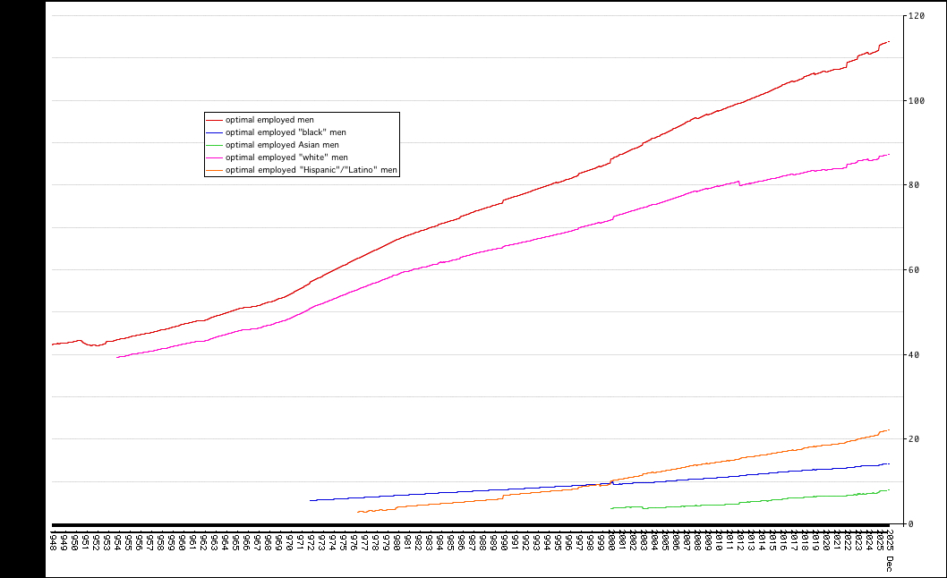Click the 1948 label on x-axis
This screenshot has height=578, width=947.
click(53, 541)
